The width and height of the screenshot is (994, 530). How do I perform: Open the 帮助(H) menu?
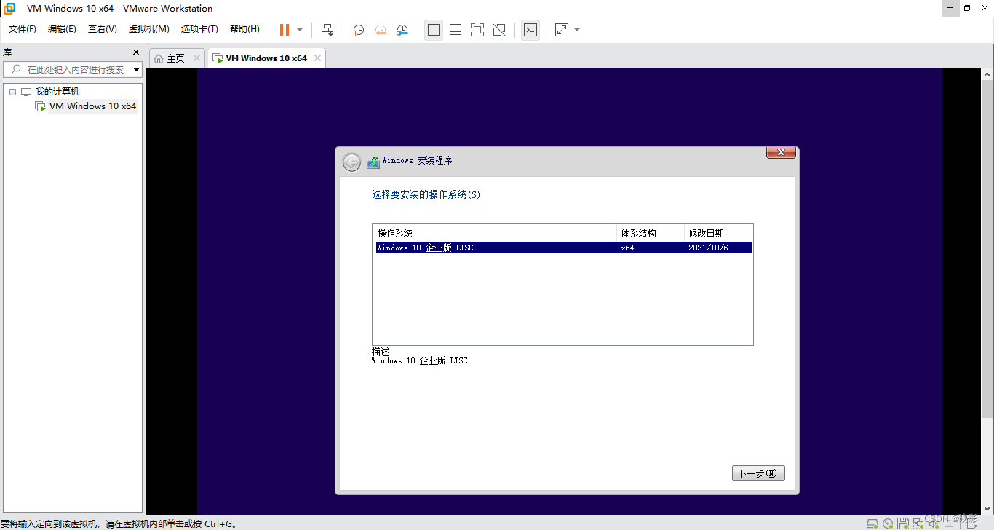tap(244, 29)
